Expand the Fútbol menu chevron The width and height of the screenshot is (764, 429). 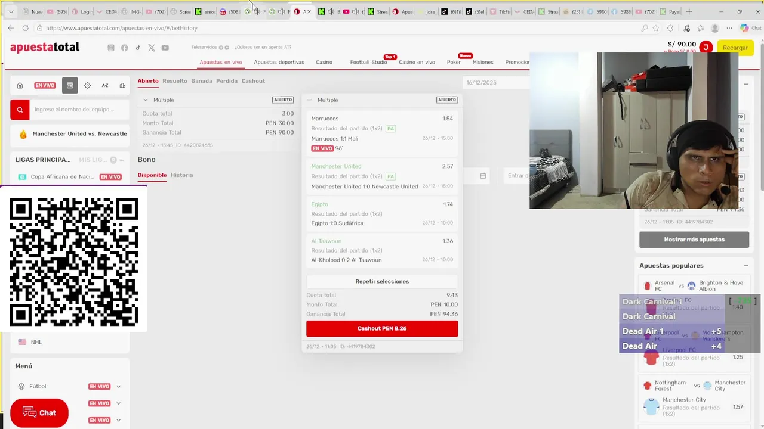coord(118,386)
